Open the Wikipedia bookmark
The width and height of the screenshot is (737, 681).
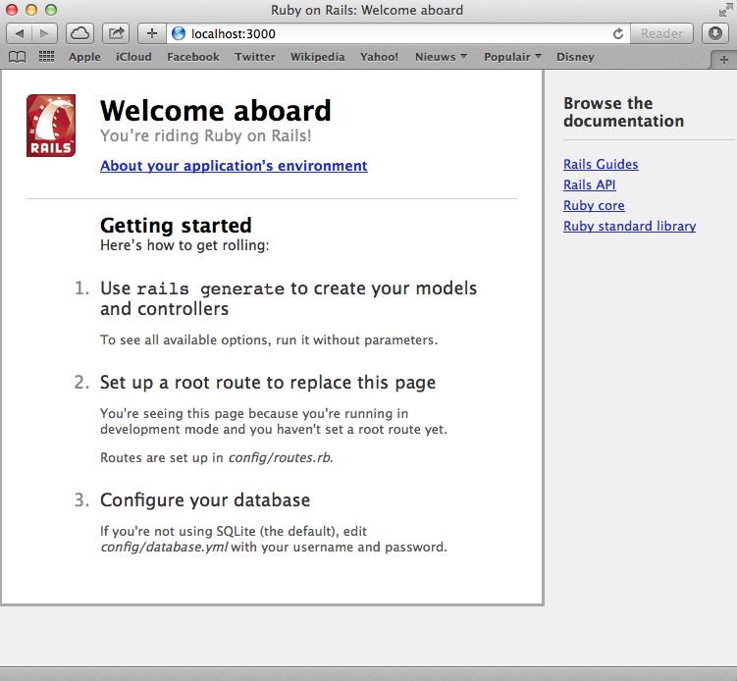point(317,57)
